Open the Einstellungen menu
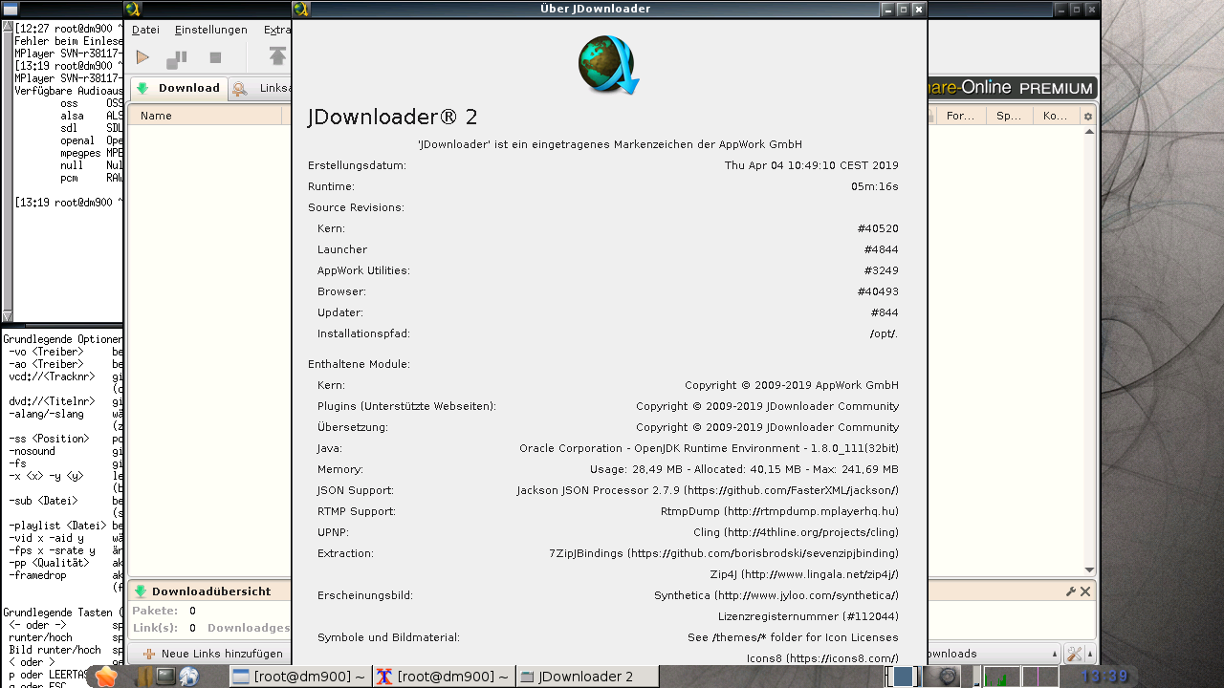Viewport: 1224px width, 688px height. point(210,30)
